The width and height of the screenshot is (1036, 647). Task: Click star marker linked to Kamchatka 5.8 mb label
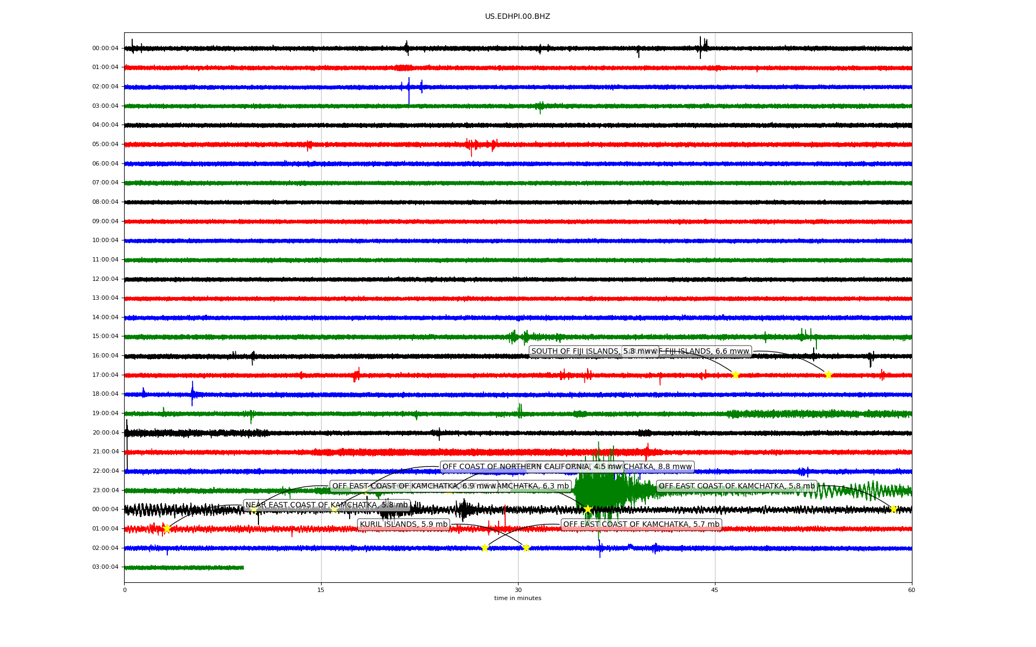pyautogui.click(x=894, y=509)
